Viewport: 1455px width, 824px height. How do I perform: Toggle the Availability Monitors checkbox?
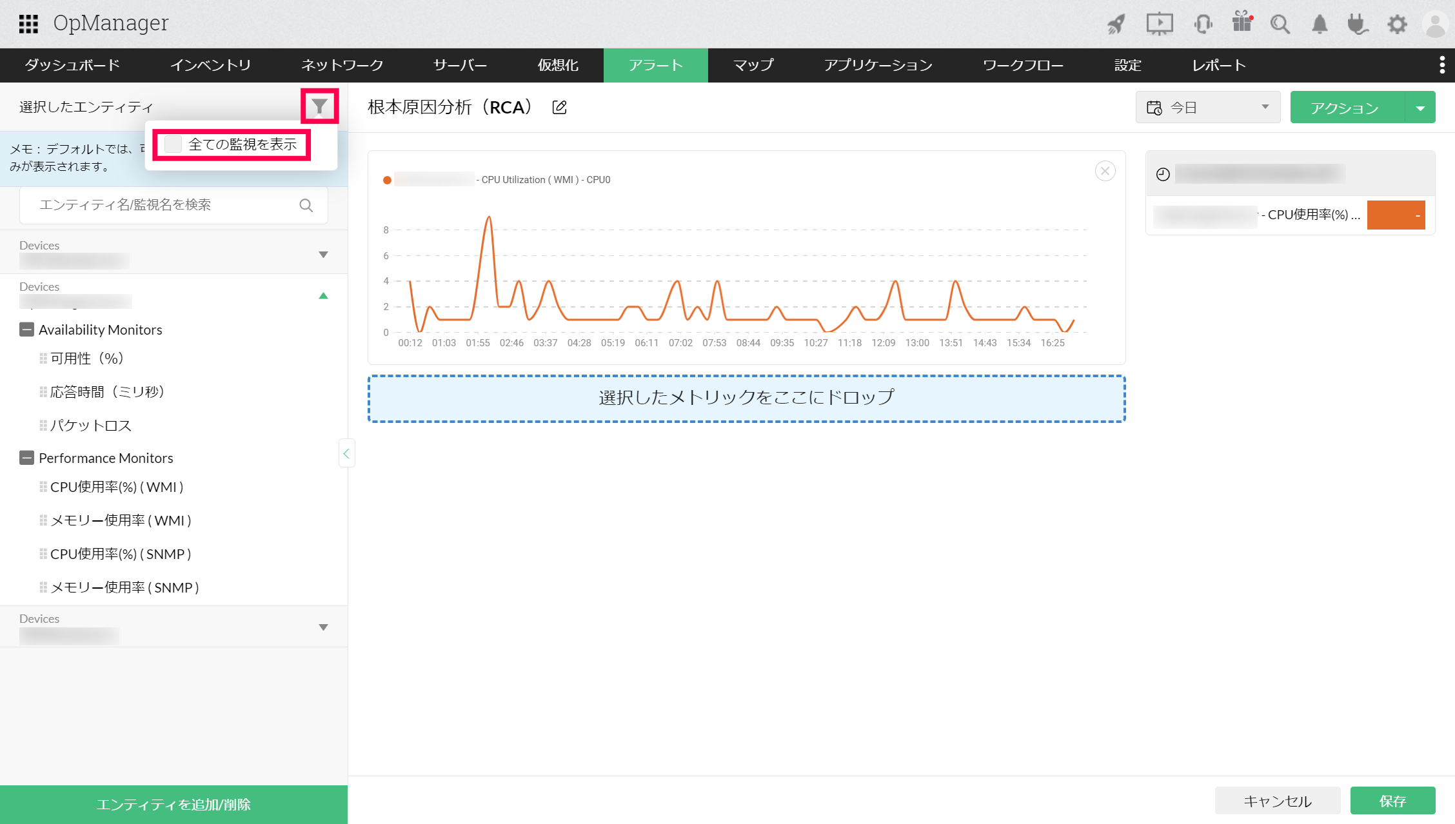pyautogui.click(x=26, y=329)
